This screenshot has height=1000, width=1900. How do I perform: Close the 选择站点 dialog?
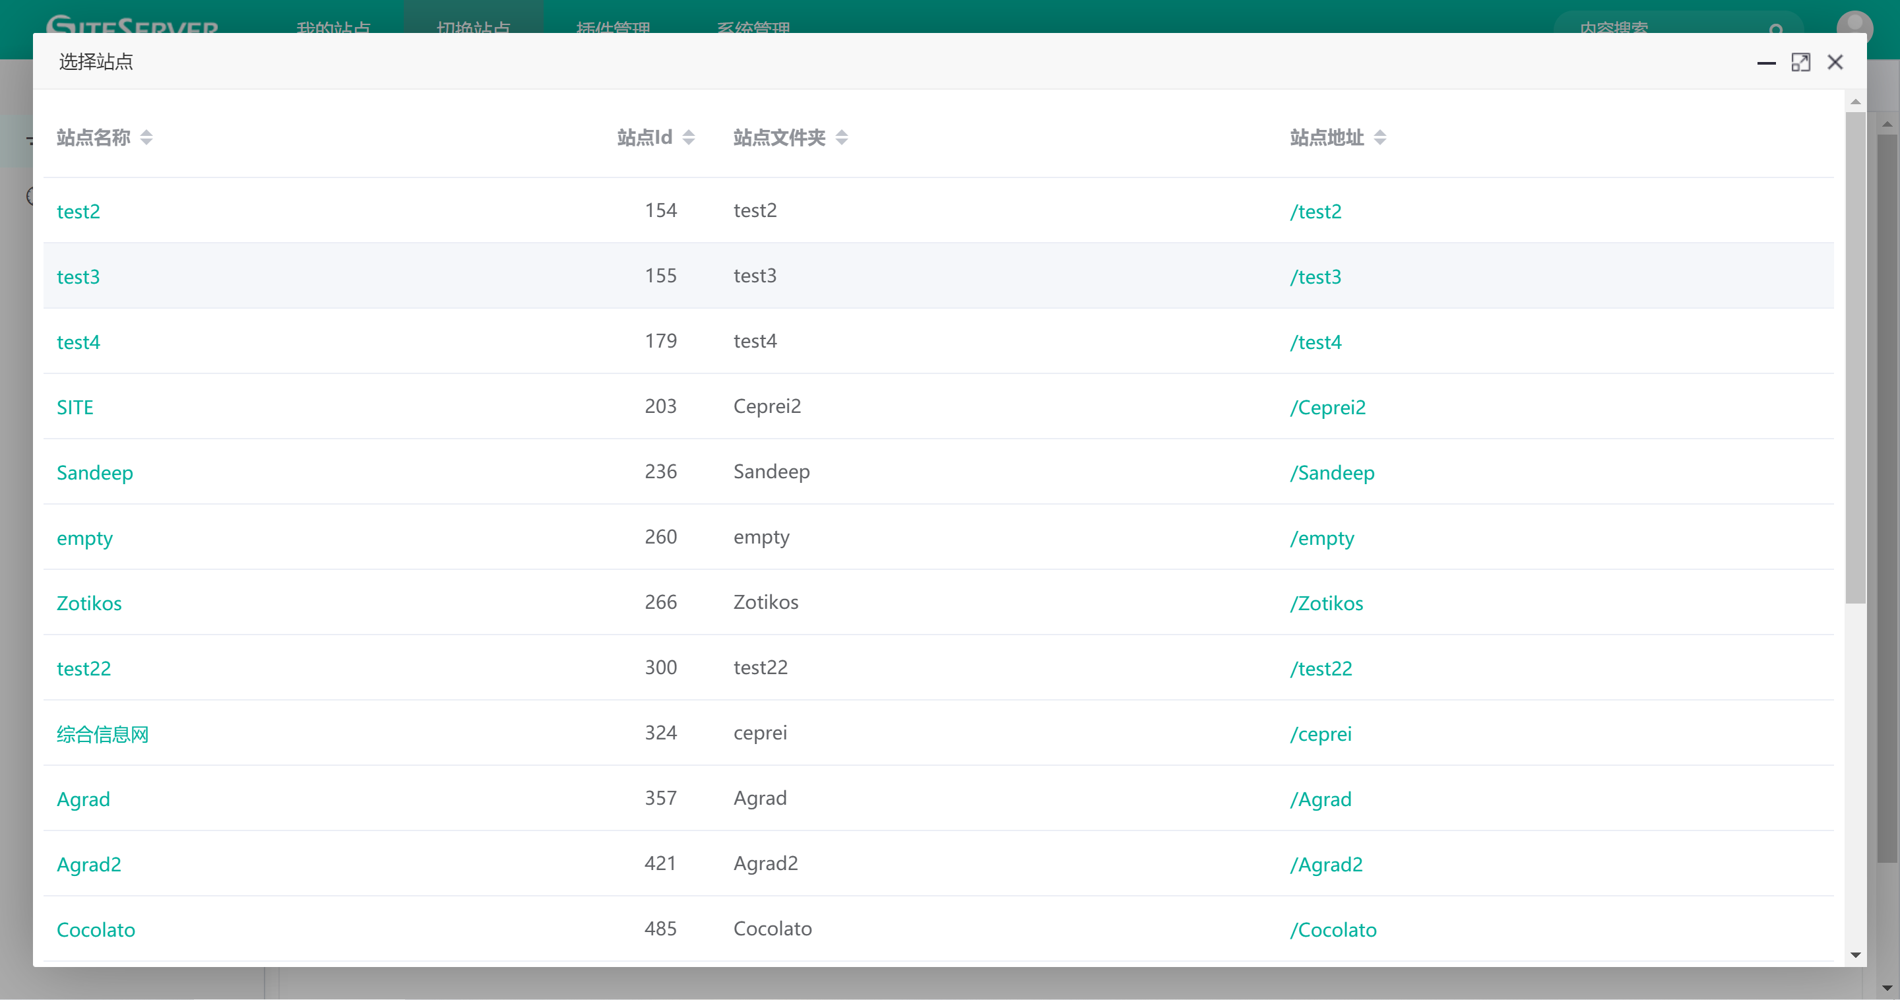click(1835, 63)
